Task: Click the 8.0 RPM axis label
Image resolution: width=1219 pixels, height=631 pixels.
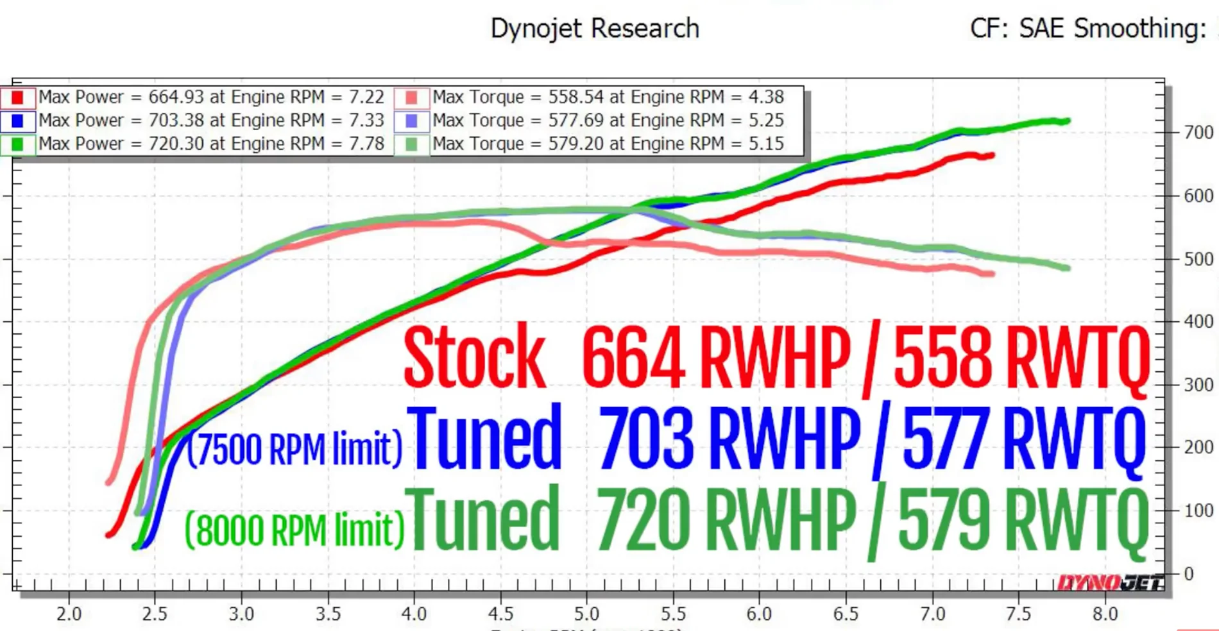Action: tap(1105, 614)
